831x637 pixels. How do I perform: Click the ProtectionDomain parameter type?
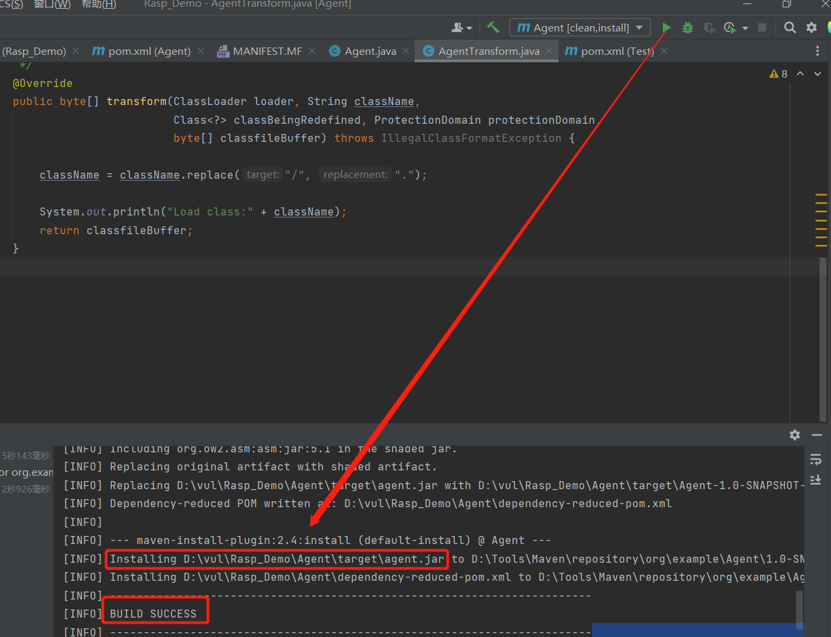427,120
